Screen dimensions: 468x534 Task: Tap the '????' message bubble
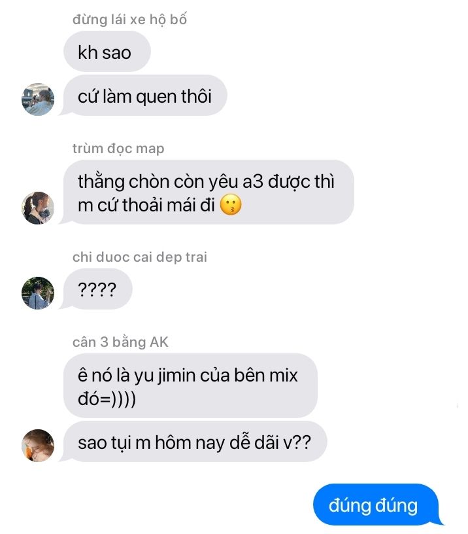pos(97,289)
